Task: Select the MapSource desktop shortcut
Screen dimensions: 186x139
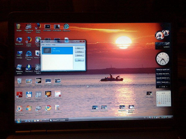Action: pyautogui.click(x=66, y=27)
